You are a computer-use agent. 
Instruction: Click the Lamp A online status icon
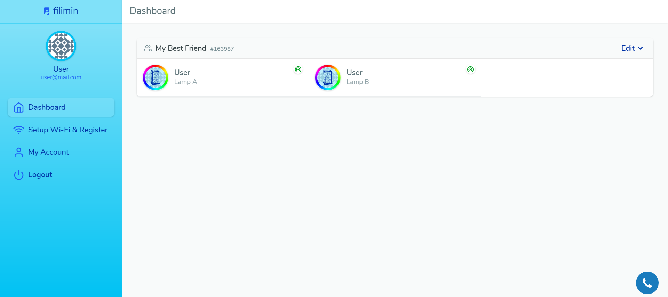[x=298, y=69]
